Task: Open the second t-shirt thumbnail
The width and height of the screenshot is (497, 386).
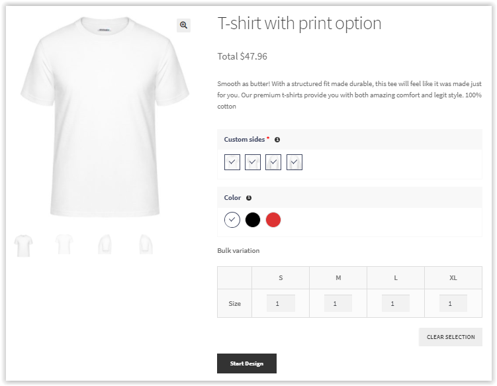Action: 64,245
